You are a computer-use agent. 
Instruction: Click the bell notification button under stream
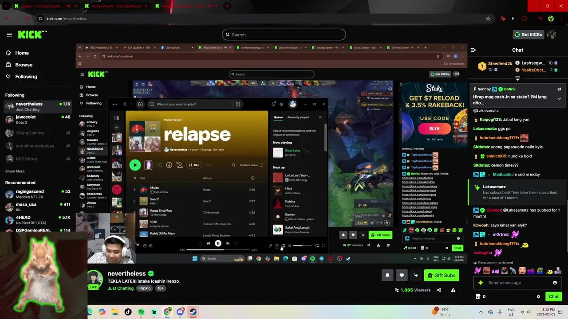click(x=387, y=275)
